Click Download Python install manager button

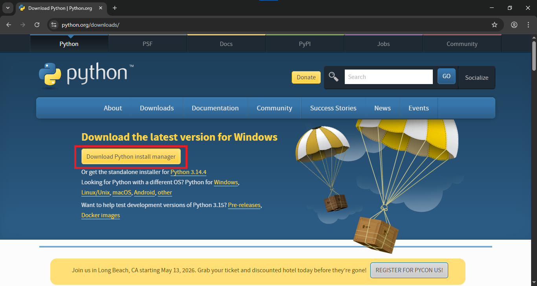coord(131,156)
